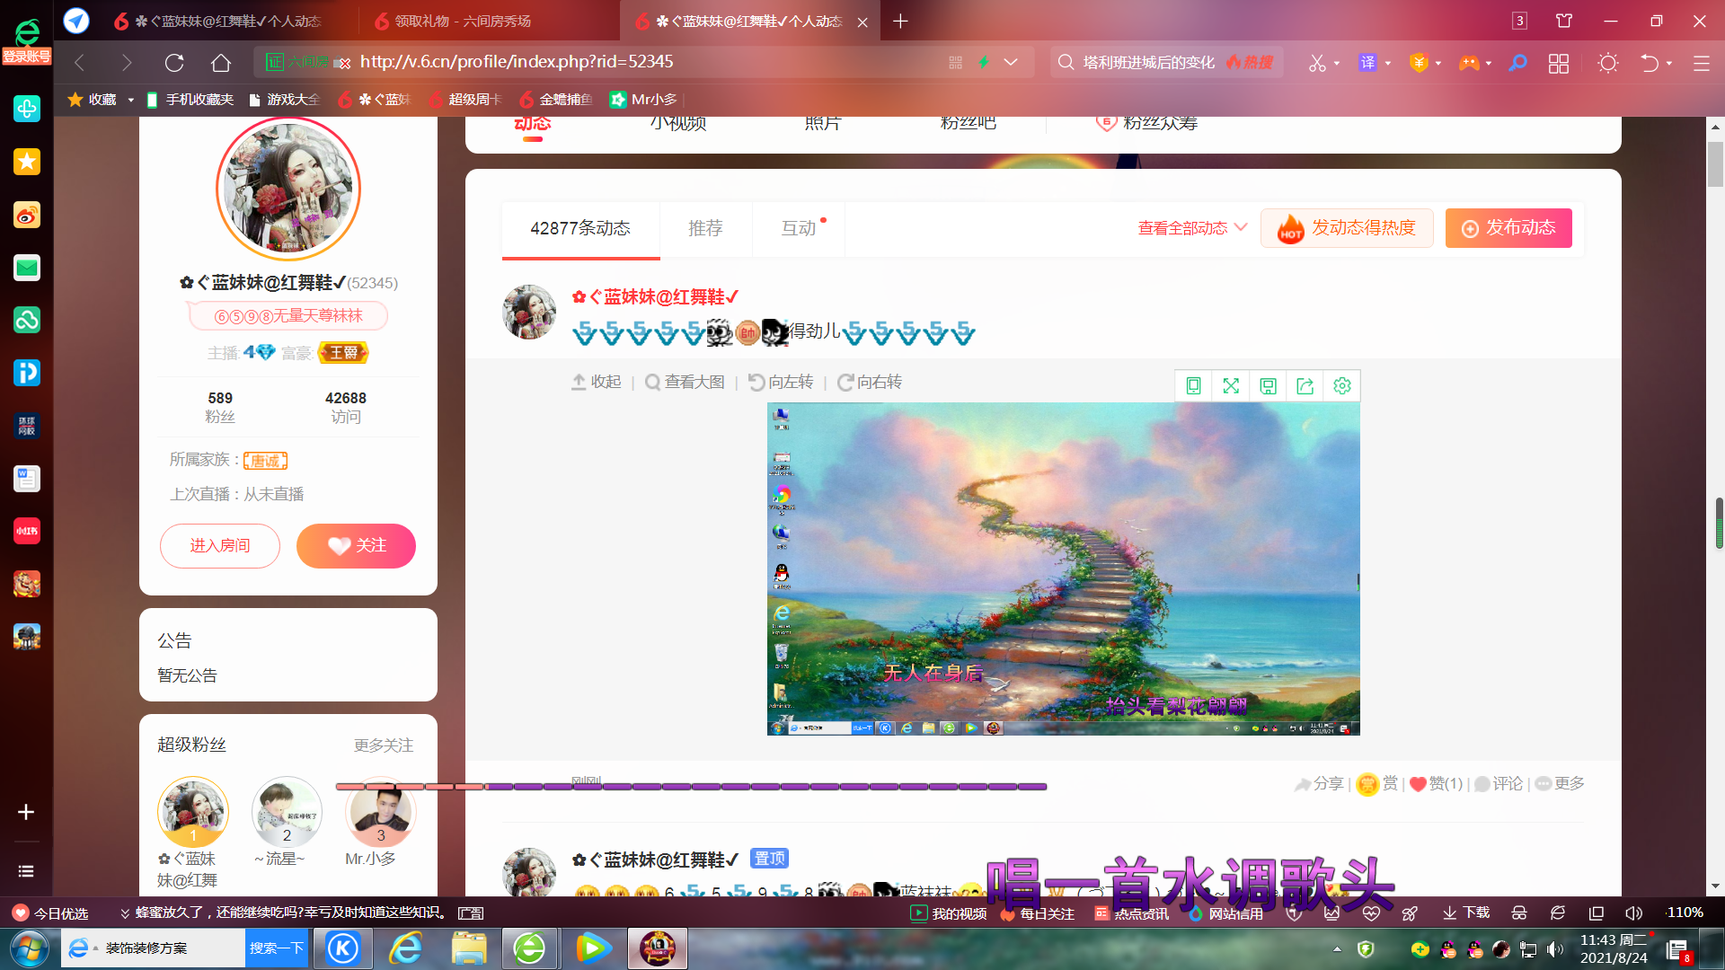The image size is (1725, 970).
Task: Open the 照片 profile tab
Action: click(x=822, y=124)
